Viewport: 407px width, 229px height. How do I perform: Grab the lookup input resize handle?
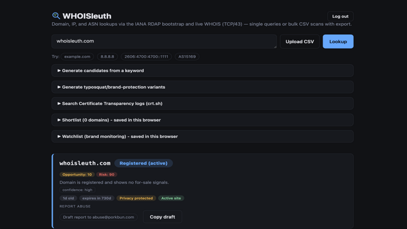pos(275,47)
